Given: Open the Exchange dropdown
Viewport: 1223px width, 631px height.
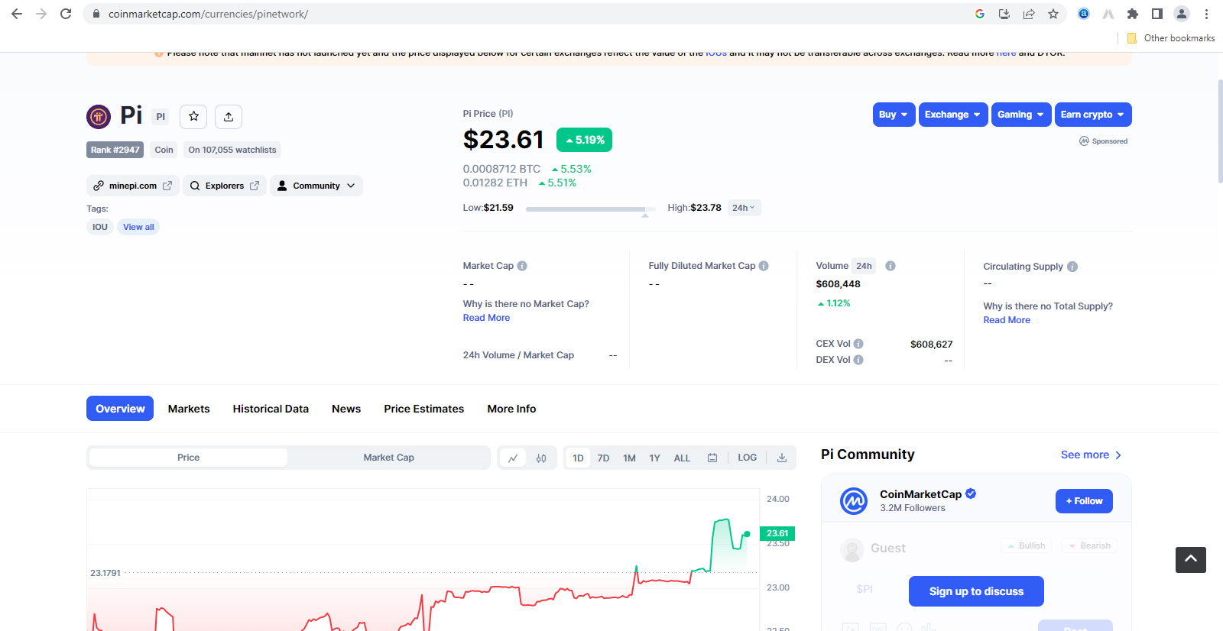Looking at the screenshot, I should click(x=953, y=115).
